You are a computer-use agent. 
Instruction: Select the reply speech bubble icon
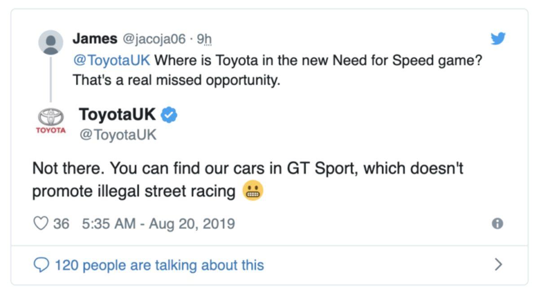pyautogui.click(x=41, y=265)
